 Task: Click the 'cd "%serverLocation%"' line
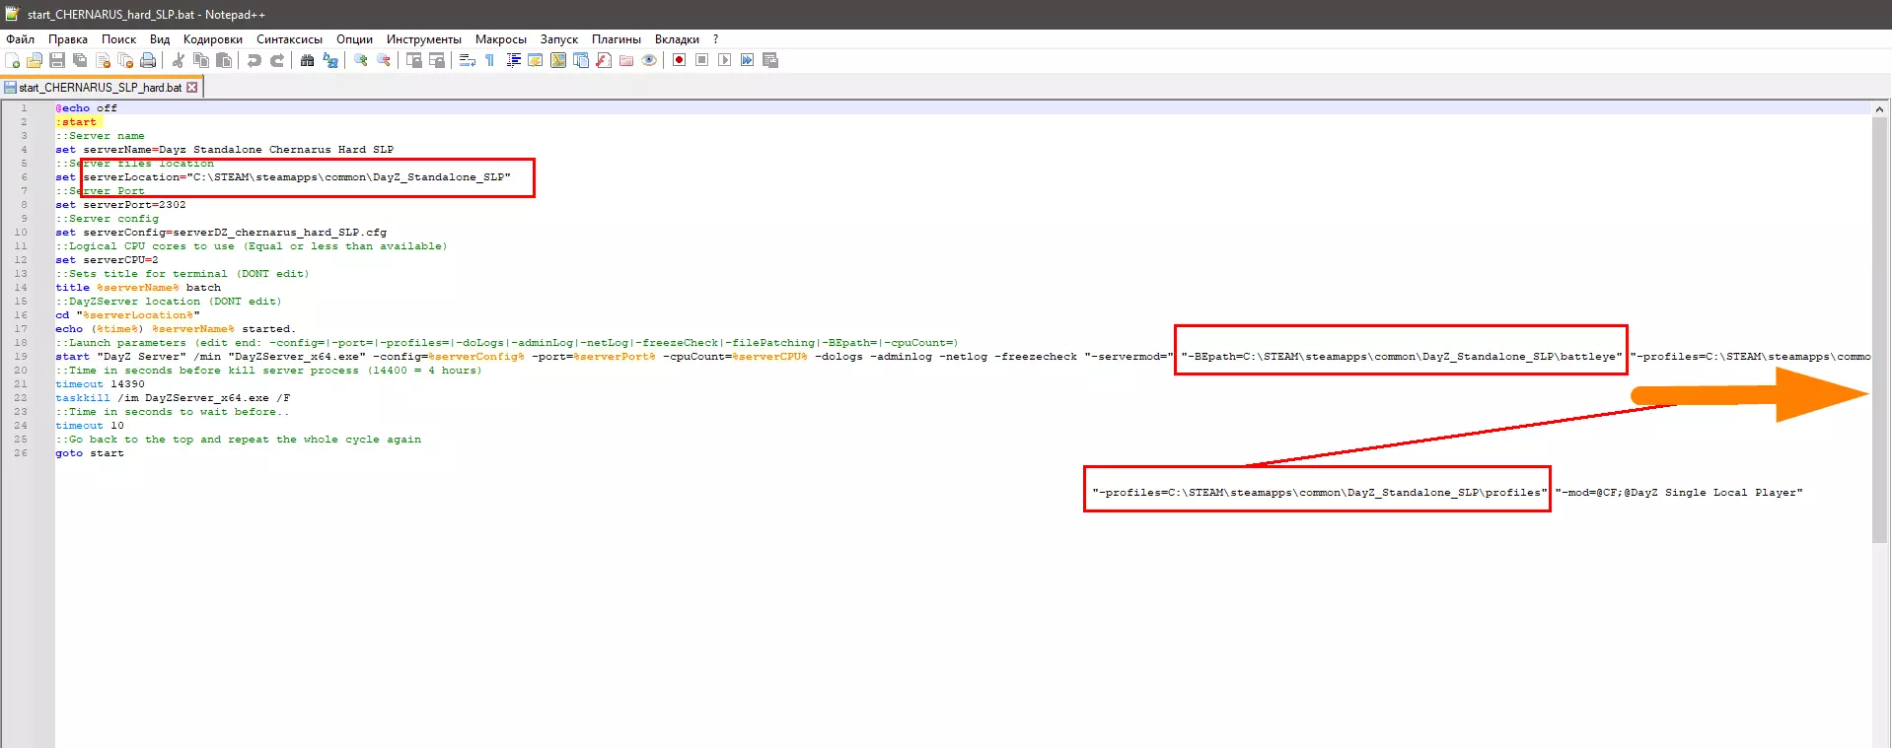[x=127, y=315]
